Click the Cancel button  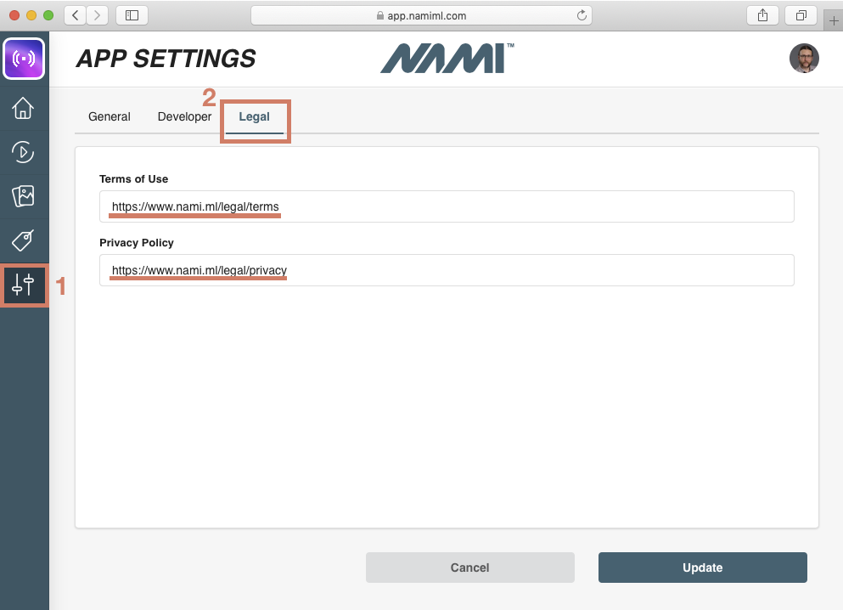tap(469, 568)
